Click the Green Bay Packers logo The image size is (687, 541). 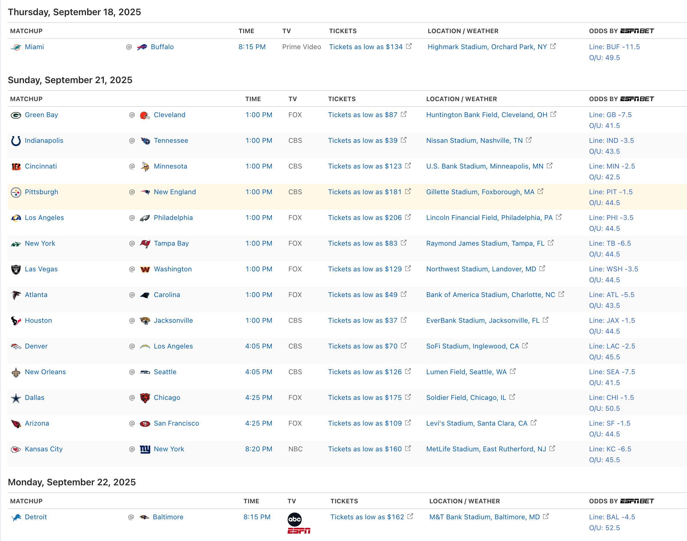click(x=16, y=115)
